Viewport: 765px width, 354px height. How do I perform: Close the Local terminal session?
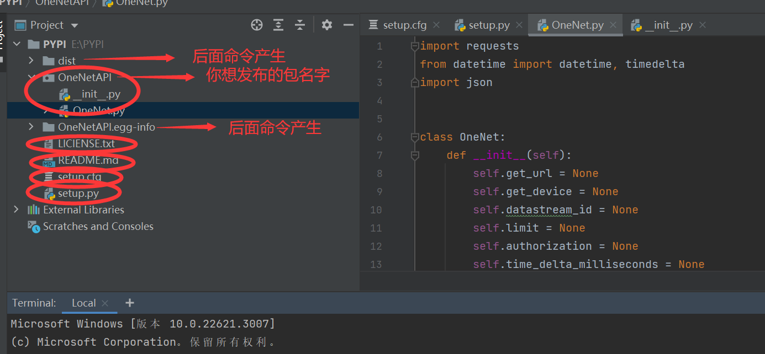[105, 303]
